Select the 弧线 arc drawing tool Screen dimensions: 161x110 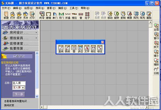(67, 49)
